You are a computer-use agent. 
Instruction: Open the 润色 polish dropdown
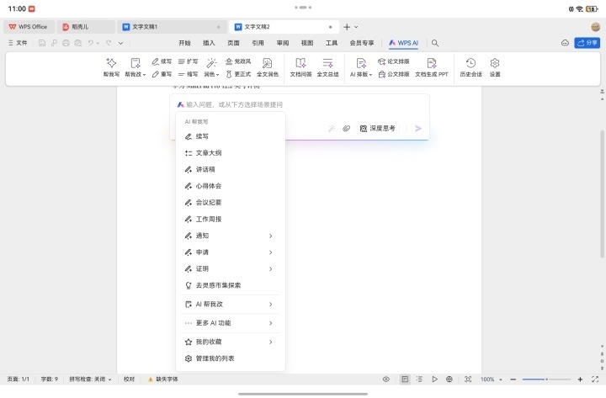pos(211,67)
